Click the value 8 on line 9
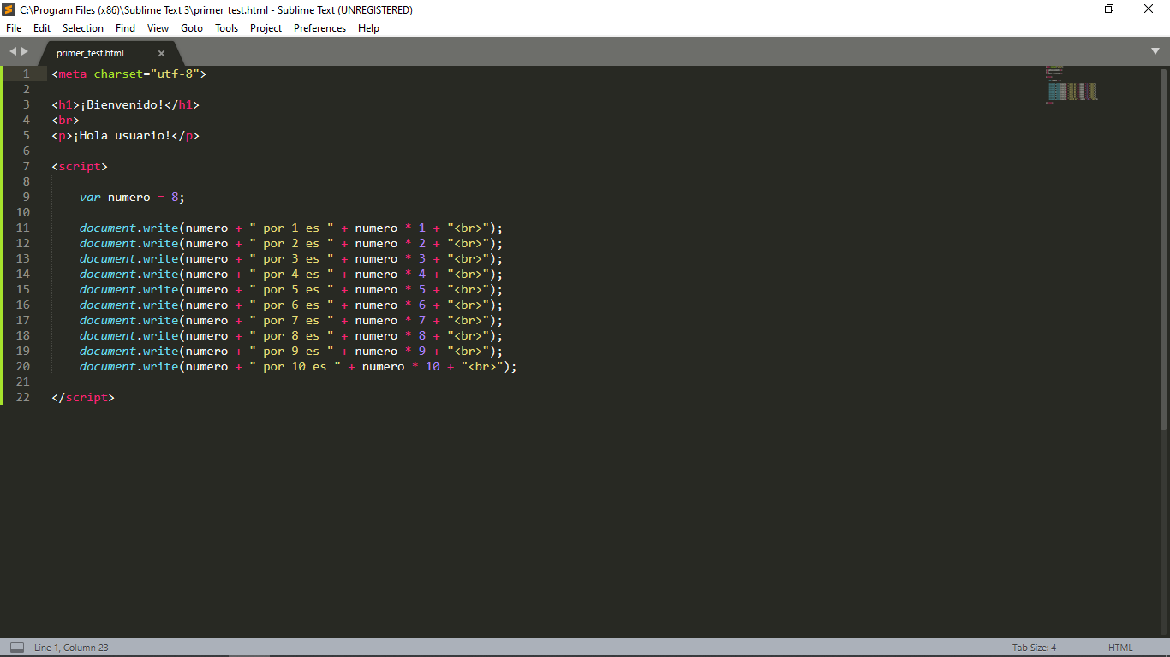The image size is (1170, 657). click(175, 198)
